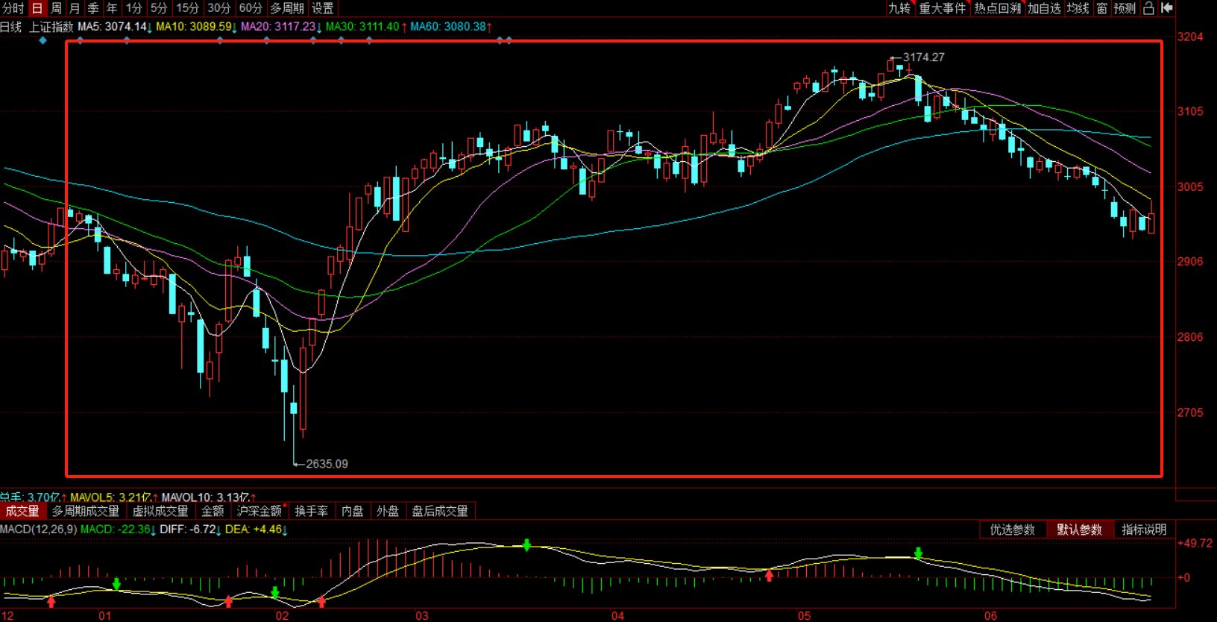The height and width of the screenshot is (622, 1217).
Task: Select the 内盘 tab
Action: [352, 511]
